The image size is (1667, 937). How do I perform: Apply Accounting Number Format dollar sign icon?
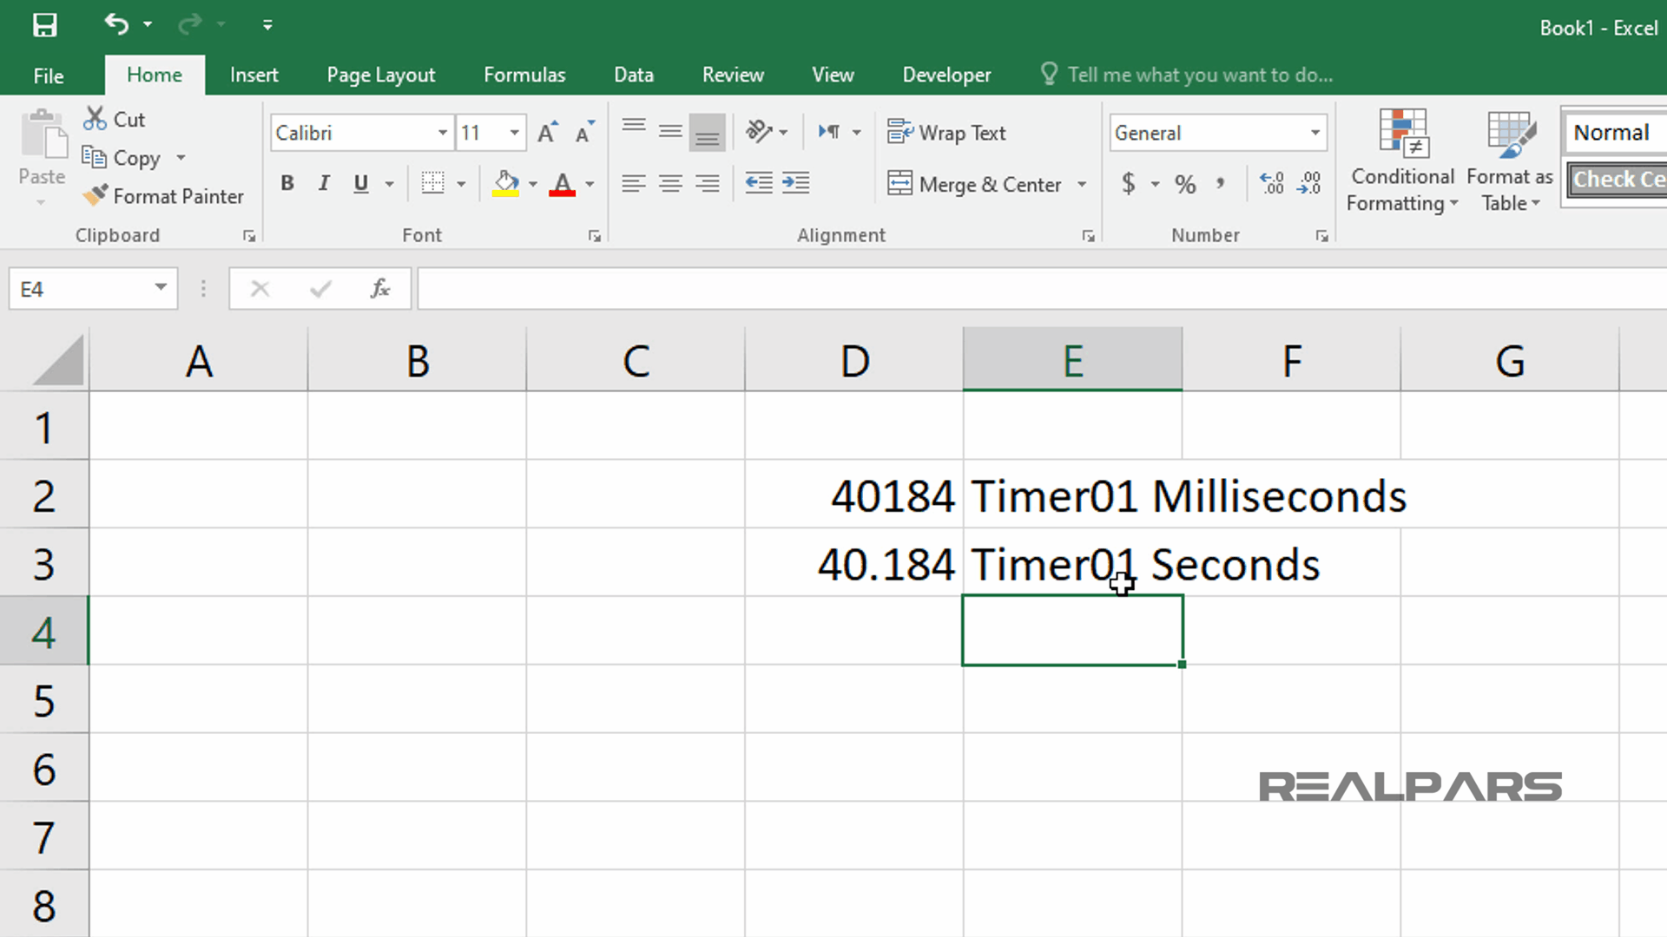click(x=1130, y=184)
